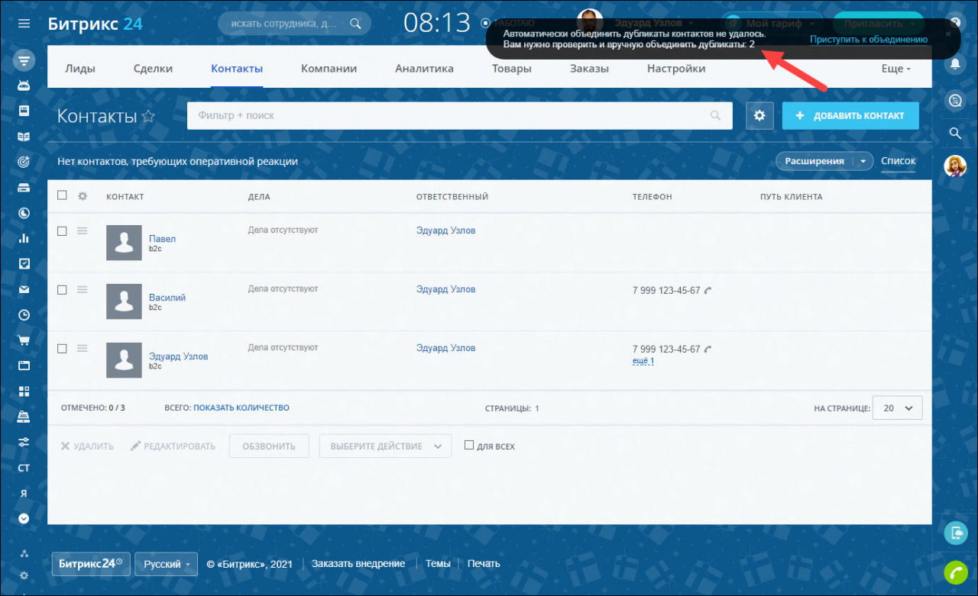The height and width of the screenshot is (596, 978).
Task: Open the mail envelope icon in sidebar
Action: click(x=24, y=289)
